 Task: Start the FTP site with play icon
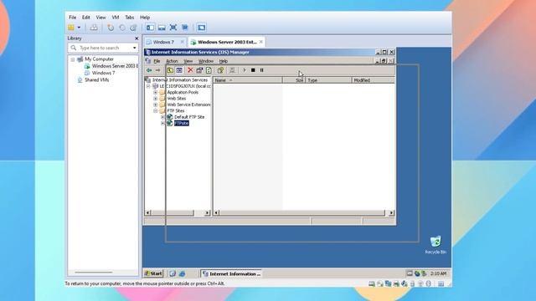pos(244,70)
